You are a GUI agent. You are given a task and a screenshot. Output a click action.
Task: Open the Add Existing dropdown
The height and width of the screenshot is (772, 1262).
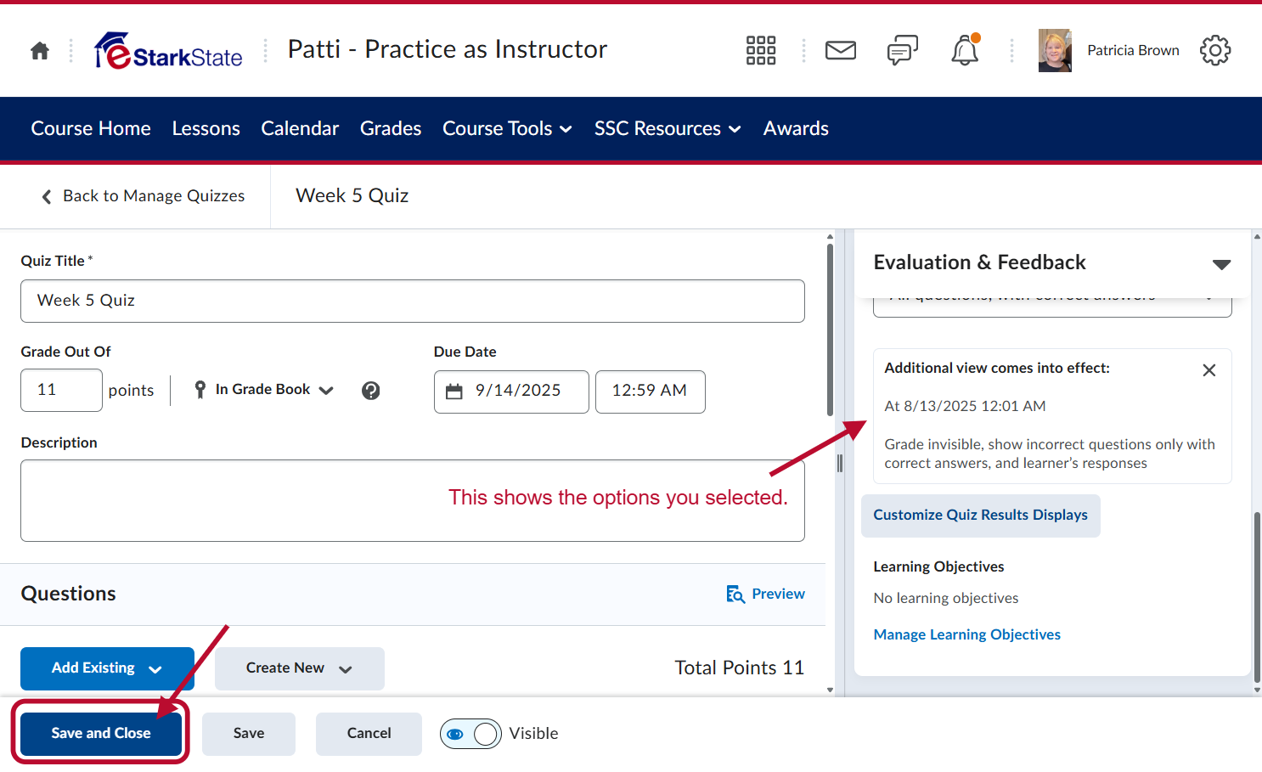tap(107, 668)
